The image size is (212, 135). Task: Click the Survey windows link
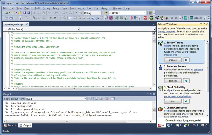[167, 32]
